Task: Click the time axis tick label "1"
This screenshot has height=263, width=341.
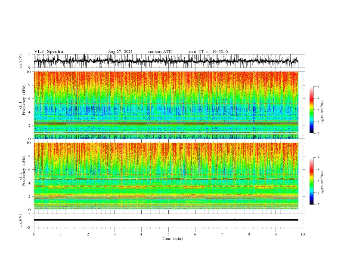Action: (x=61, y=234)
